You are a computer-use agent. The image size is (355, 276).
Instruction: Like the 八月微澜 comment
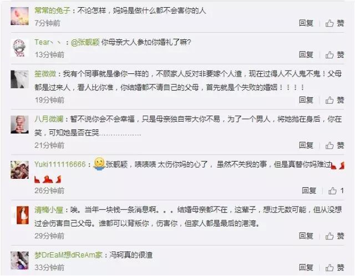tap(334, 145)
